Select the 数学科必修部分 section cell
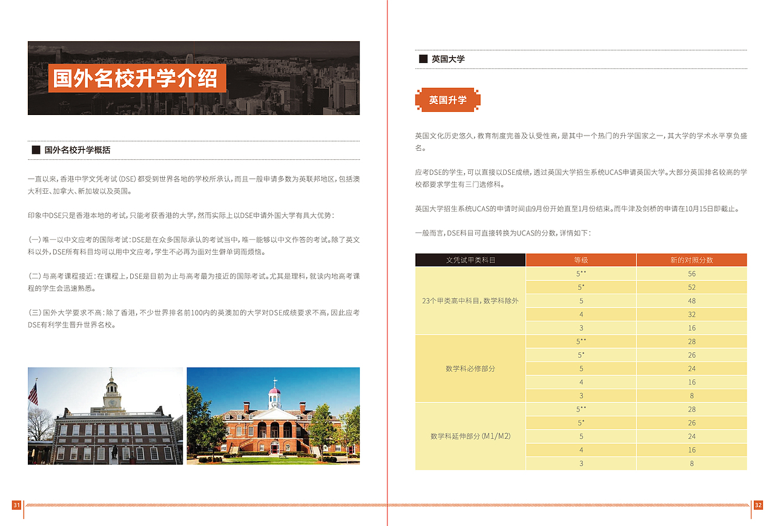This screenshot has height=526, width=775. pos(470,368)
